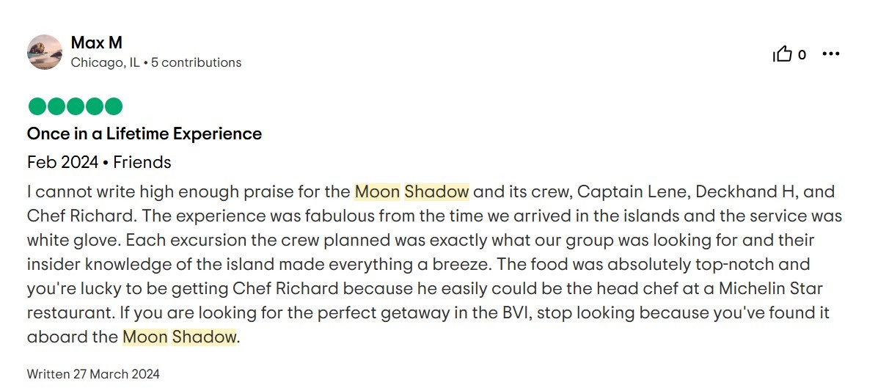
Task: Click the "5 contributions" text
Action: coord(196,63)
